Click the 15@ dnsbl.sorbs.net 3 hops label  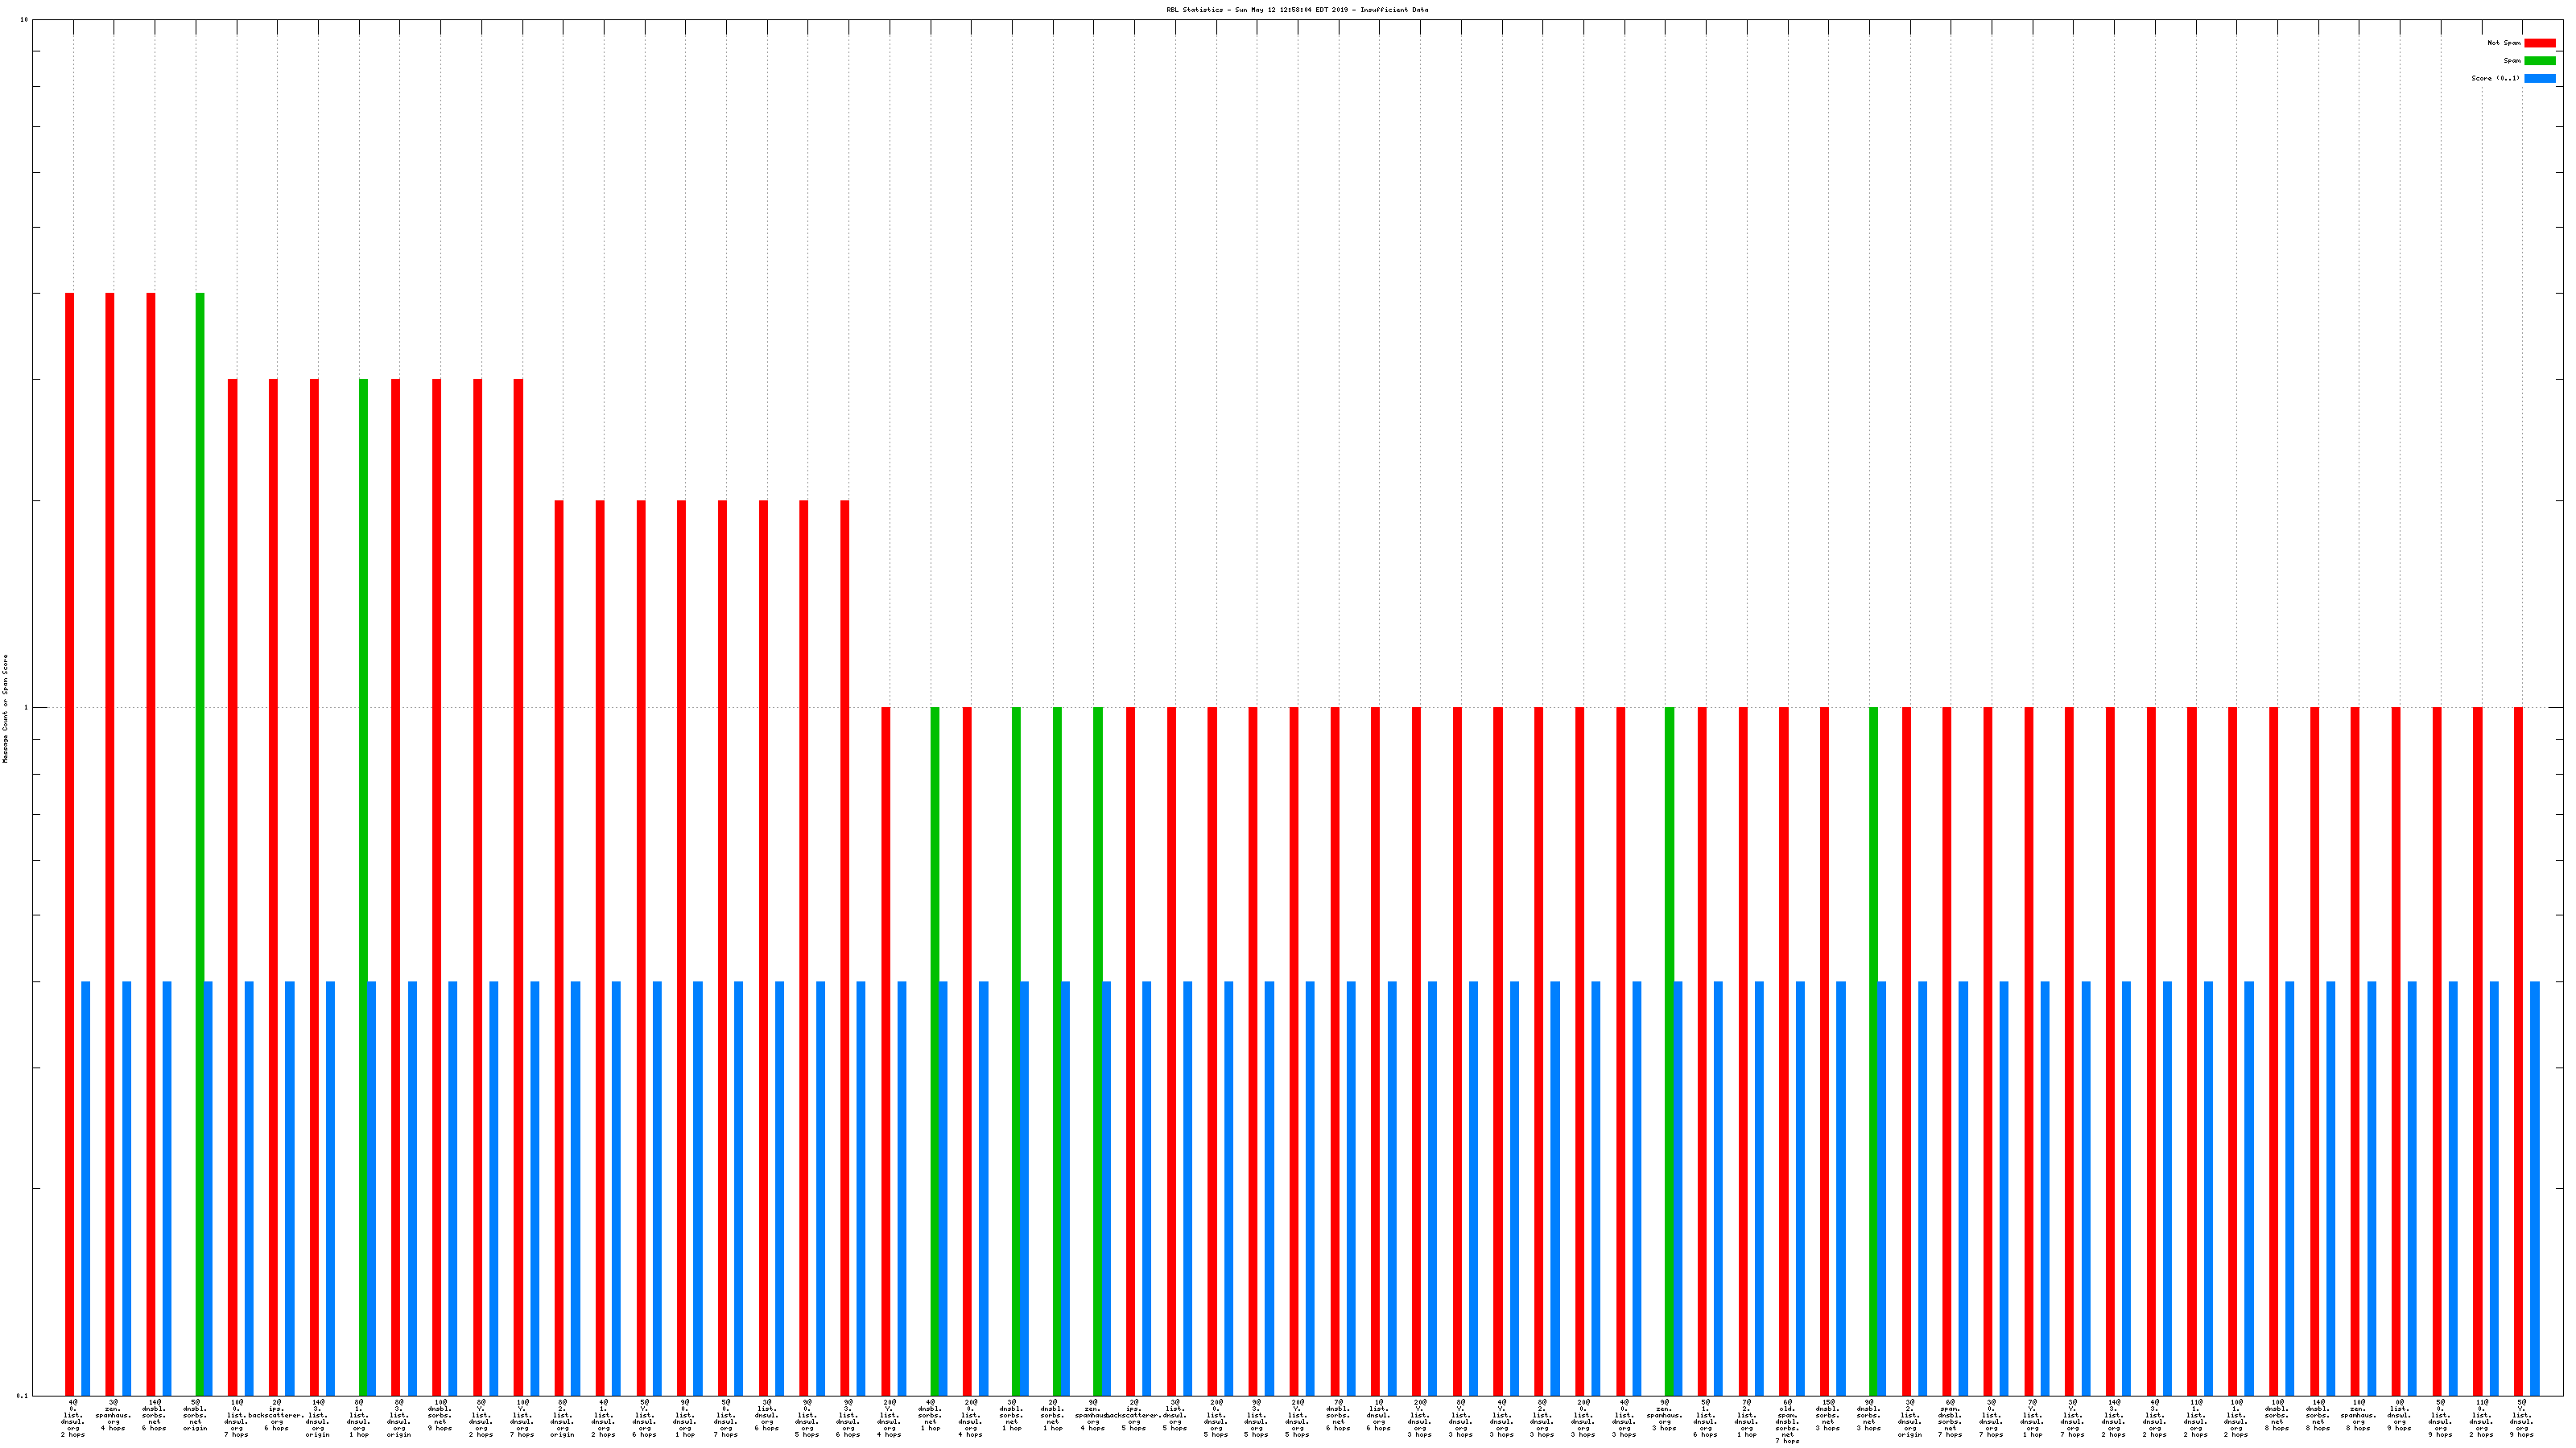[x=1828, y=1415]
